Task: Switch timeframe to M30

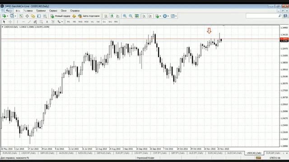Action: click(86, 22)
